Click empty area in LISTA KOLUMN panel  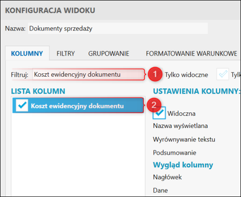point(78,154)
